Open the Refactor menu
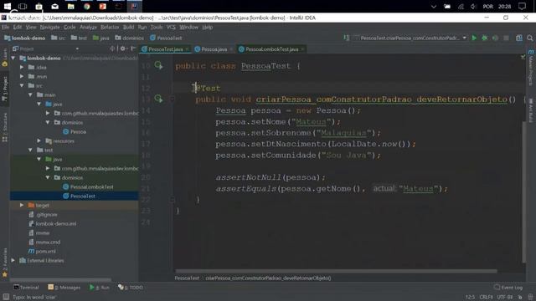Screen dimensions: 536x301 click(110, 27)
